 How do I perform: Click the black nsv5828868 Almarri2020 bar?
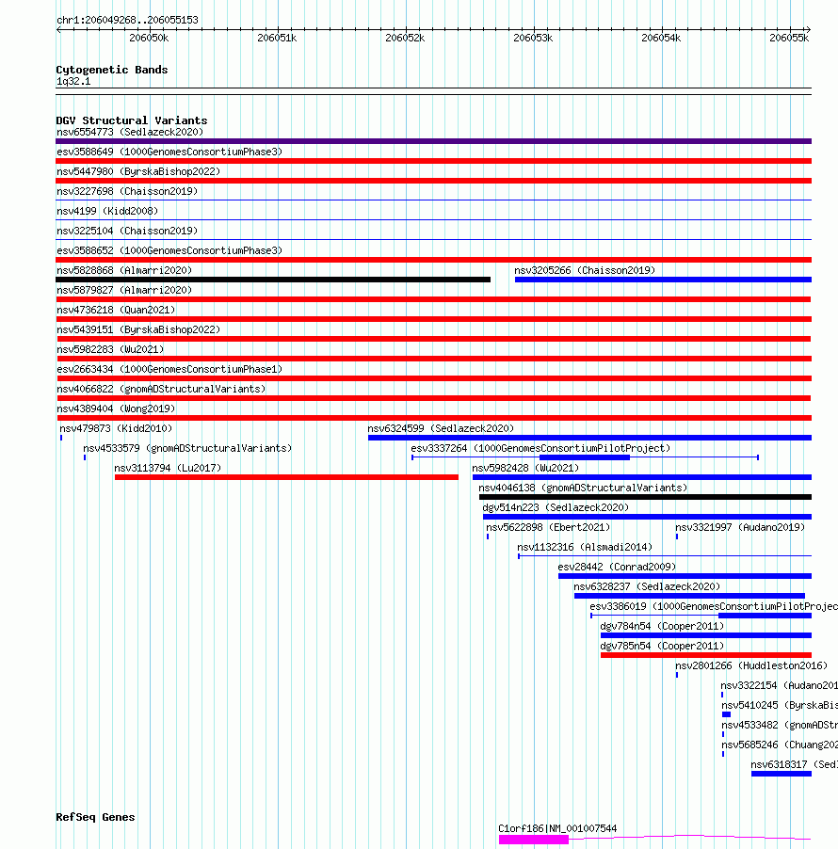273,280
